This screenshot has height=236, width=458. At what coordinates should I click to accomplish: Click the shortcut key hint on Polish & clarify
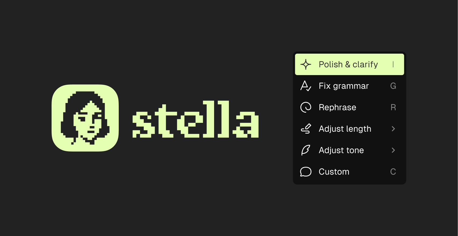(393, 64)
